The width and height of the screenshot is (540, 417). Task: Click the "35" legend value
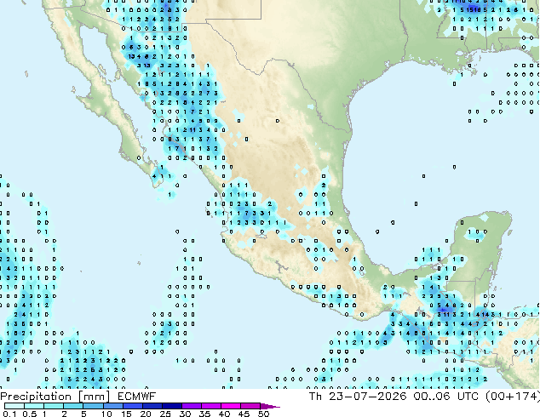point(204,414)
